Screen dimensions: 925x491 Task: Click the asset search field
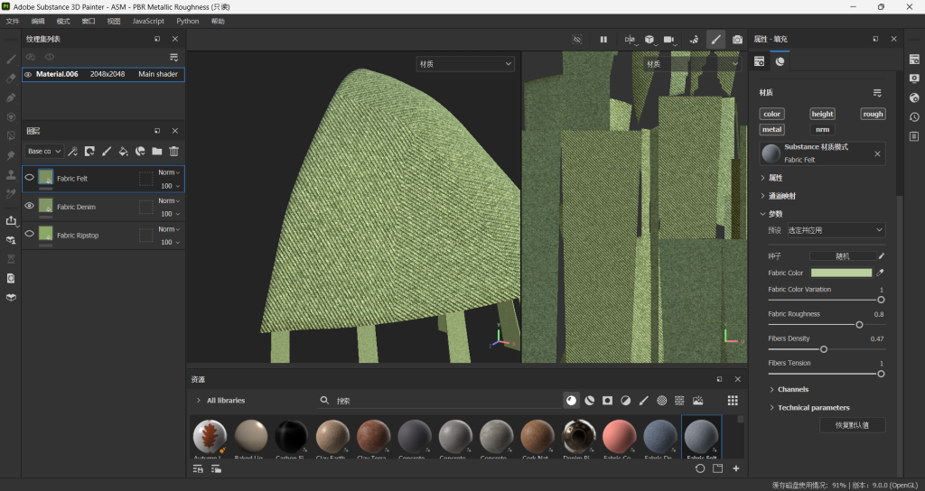click(x=440, y=401)
